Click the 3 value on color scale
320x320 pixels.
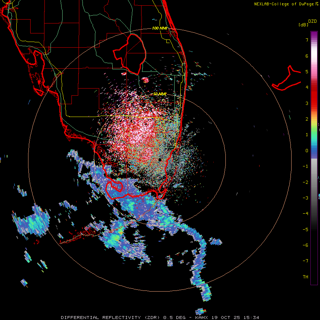pos(307,103)
